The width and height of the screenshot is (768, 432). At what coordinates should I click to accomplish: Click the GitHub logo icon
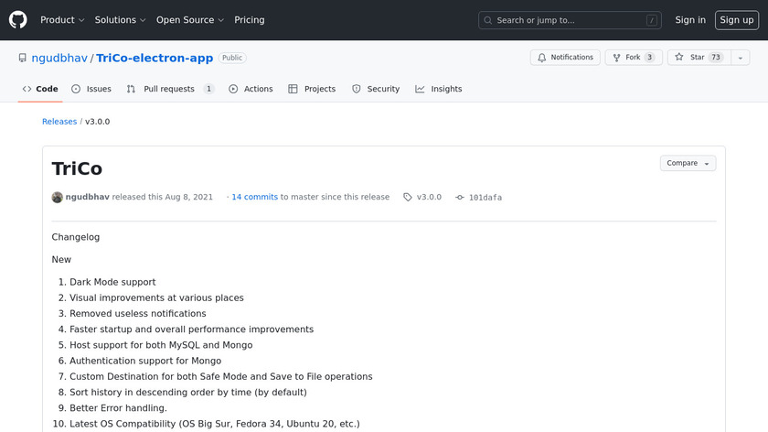tap(18, 20)
